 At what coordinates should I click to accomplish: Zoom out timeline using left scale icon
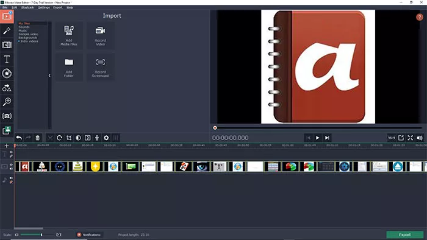tap(16, 235)
